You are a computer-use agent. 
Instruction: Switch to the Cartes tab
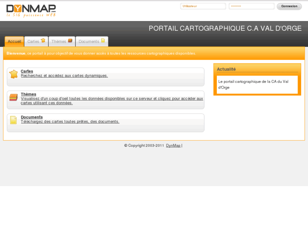point(36,41)
